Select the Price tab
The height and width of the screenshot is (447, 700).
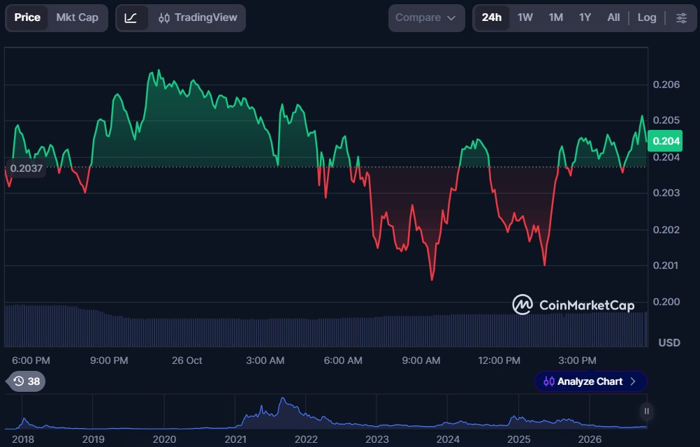[x=27, y=18]
